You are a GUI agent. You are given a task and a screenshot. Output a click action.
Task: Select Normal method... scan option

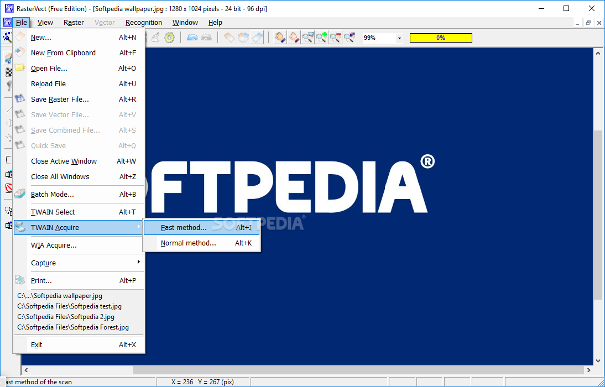coord(201,243)
